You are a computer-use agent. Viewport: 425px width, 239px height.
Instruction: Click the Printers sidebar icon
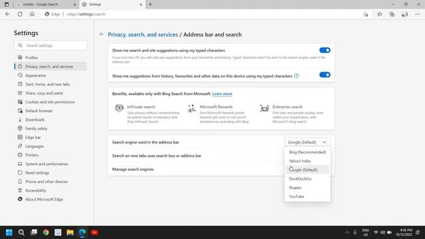[20, 155]
